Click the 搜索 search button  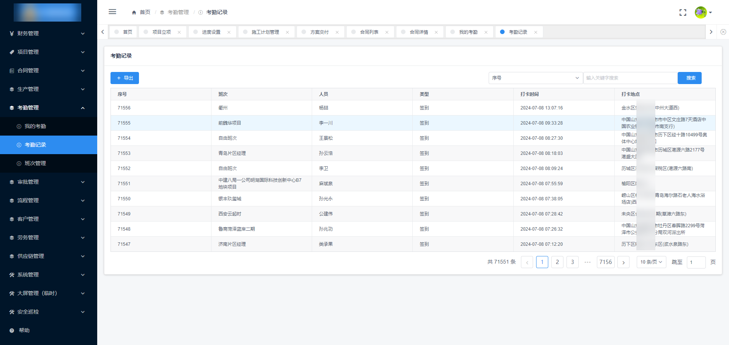pyautogui.click(x=690, y=78)
